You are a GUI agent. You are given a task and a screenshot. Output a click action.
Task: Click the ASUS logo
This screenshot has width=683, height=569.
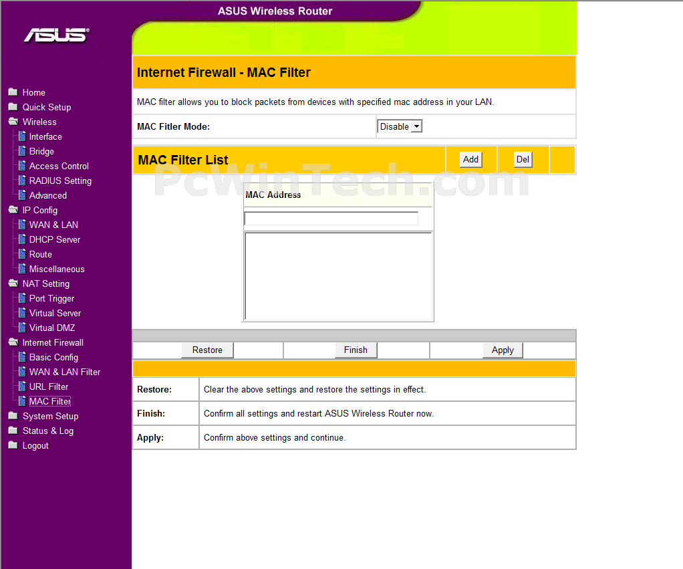pos(57,35)
